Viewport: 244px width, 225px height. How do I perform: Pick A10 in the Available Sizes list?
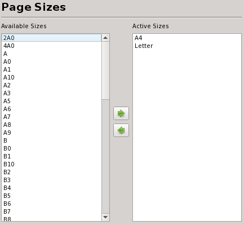tap(51, 77)
